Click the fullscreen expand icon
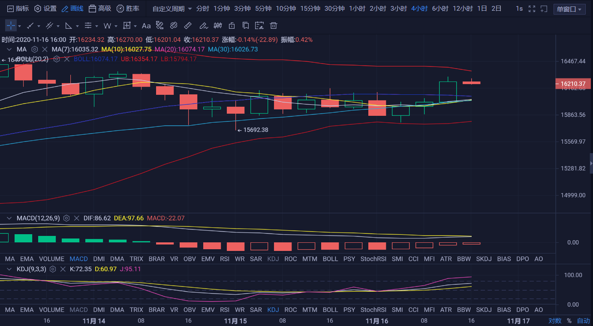 click(532, 9)
